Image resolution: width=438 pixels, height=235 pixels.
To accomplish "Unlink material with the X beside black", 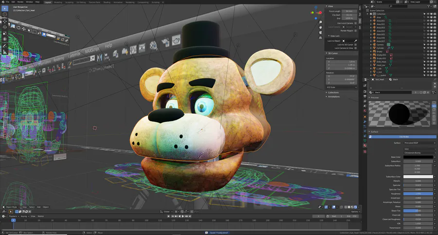I will pos(429,92).
